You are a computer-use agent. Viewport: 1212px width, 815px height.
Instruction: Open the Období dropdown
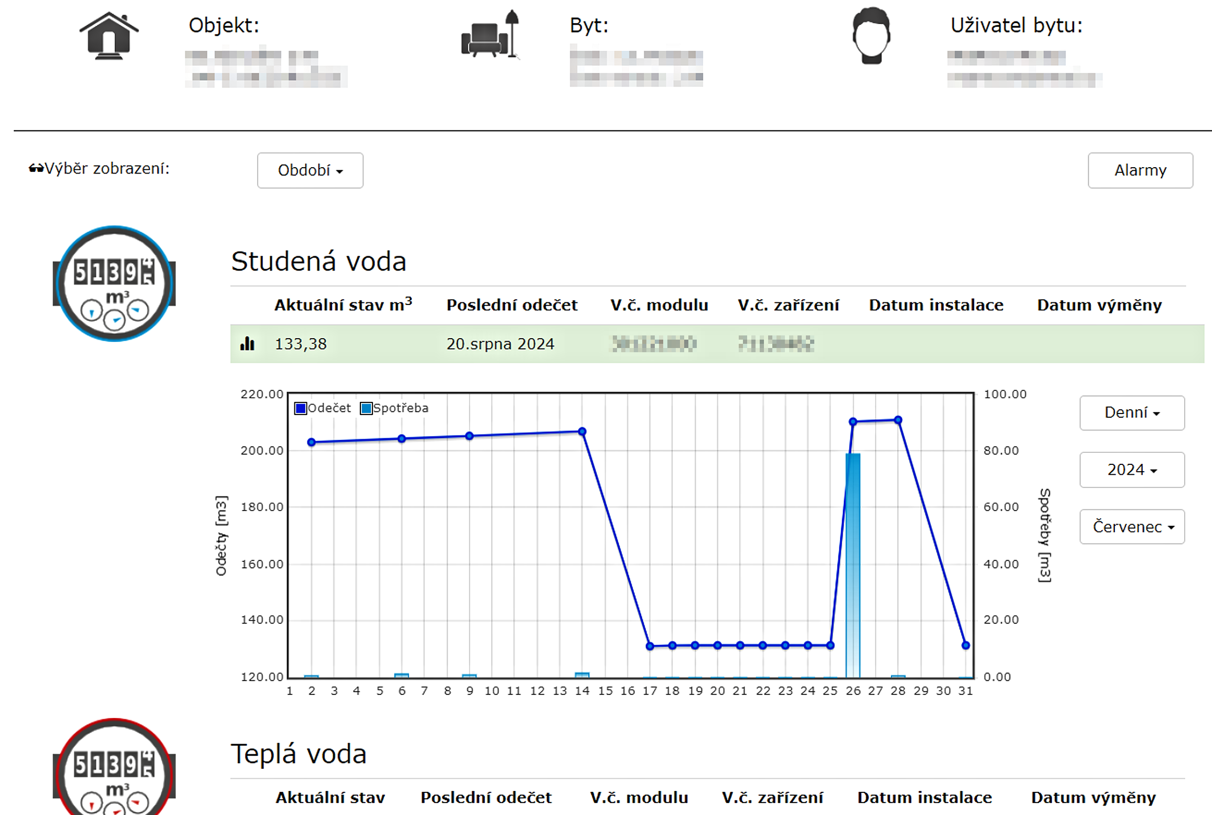pyautogui.click(x=310, y=170)
